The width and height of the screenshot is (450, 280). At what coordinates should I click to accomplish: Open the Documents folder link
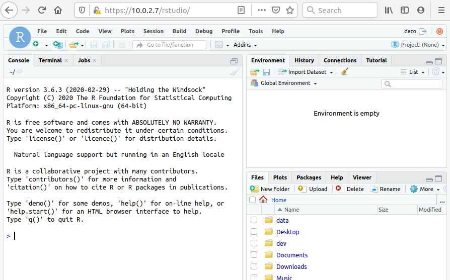[x=292, y=255]
